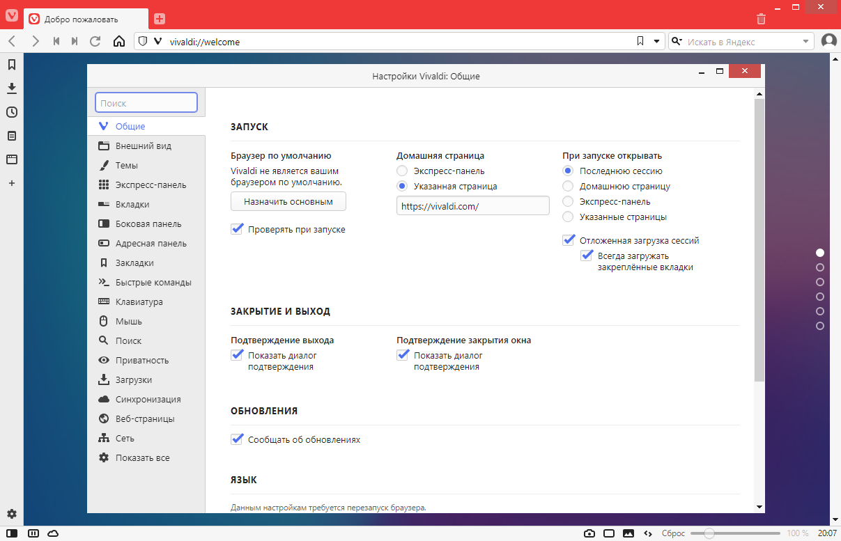Select 'Экспресс-панель' as home page
The image size is (841, 541).
click(x=402, y=171)
